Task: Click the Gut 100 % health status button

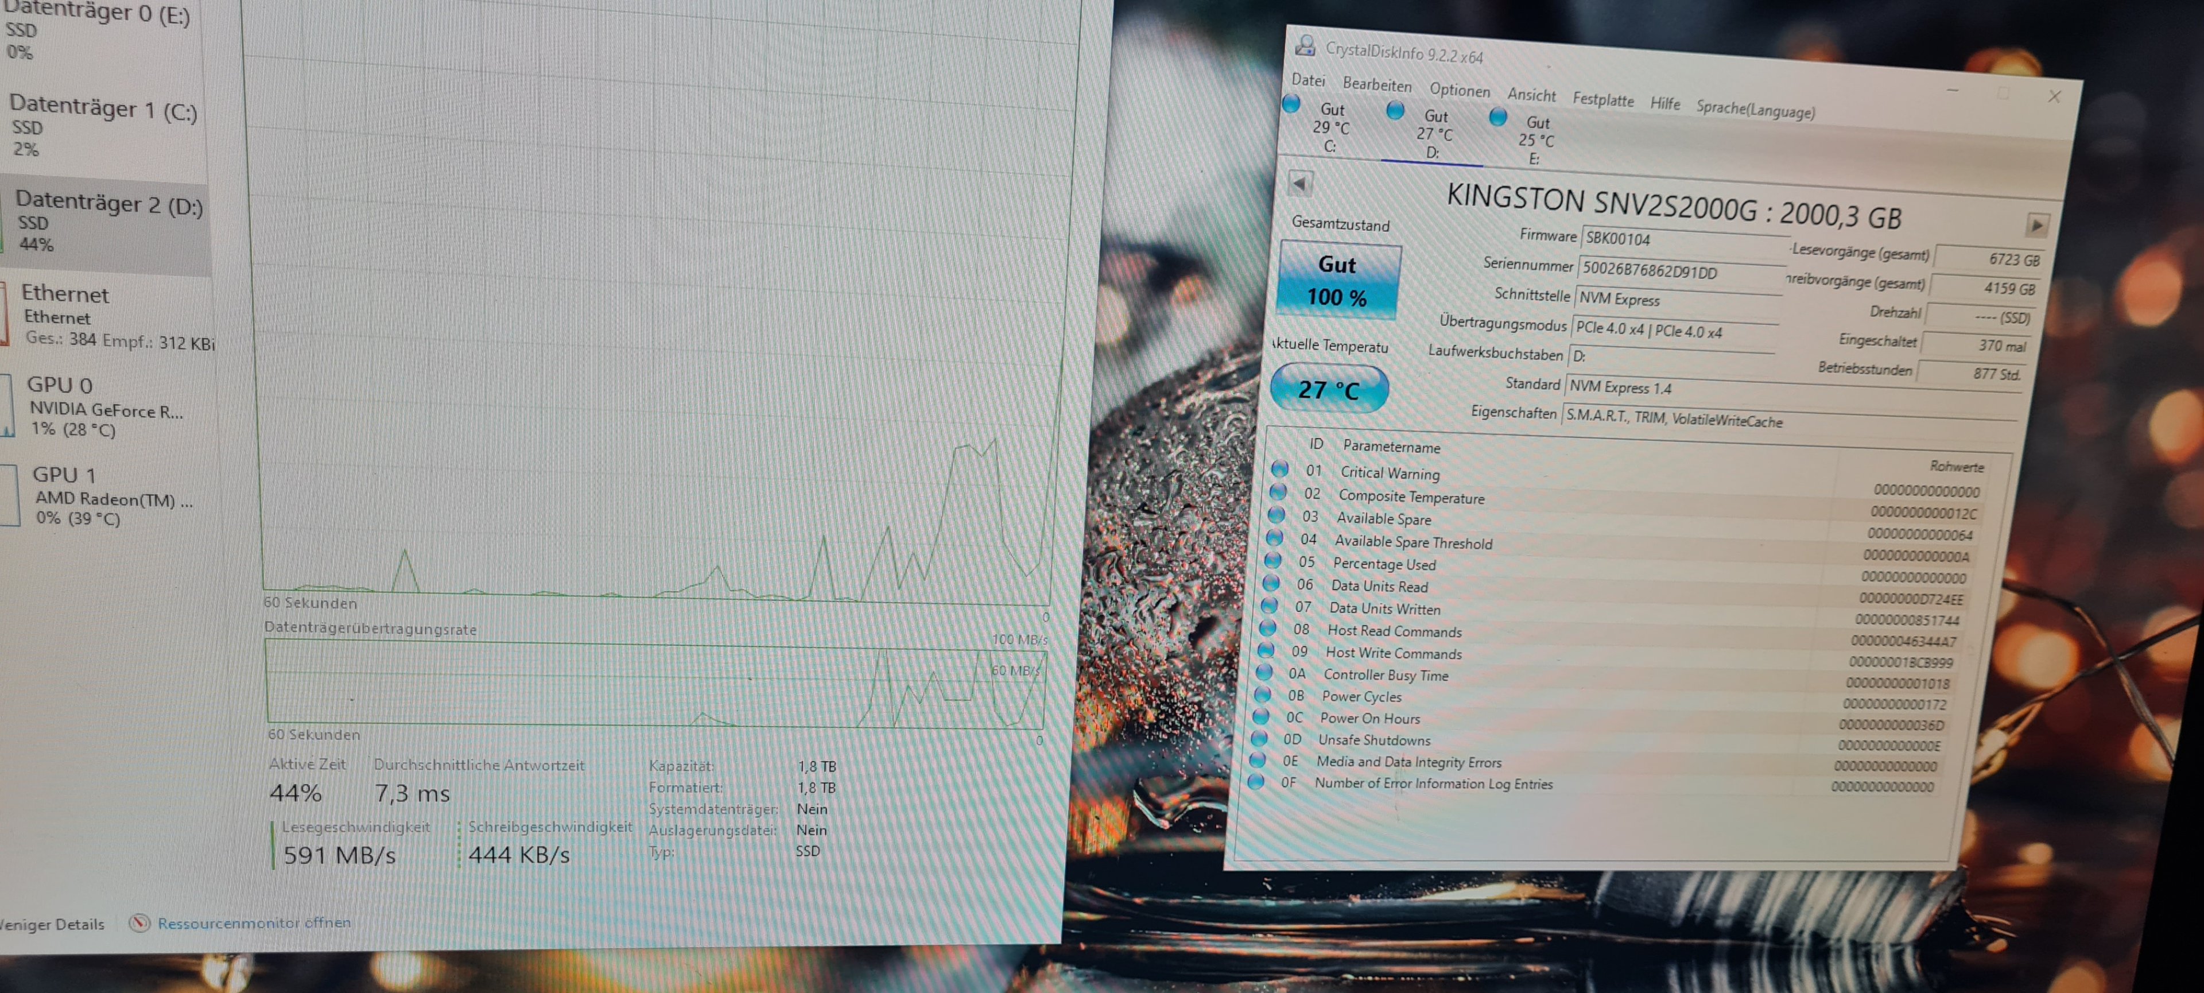Action: 1337,281
